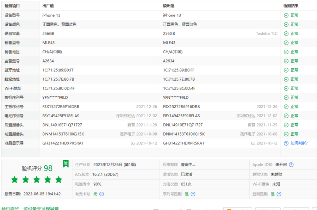Click the green check icon for 设备型号

[x=286, y=16]
